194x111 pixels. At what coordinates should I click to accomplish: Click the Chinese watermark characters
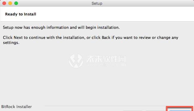[x=106, y=58]
